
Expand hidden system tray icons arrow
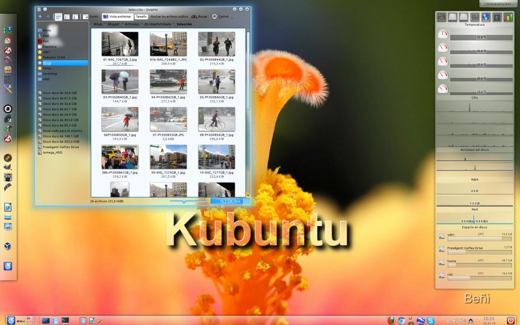pos(477,321)
